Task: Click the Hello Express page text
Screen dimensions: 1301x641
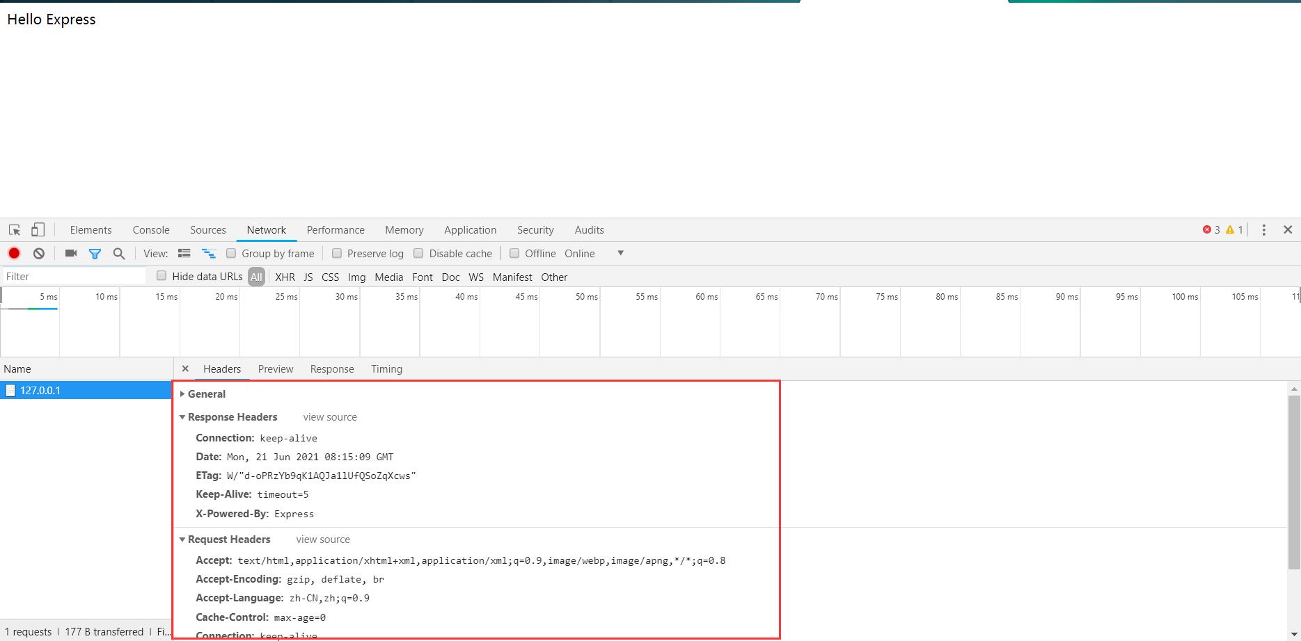Action: coord(52,19)
